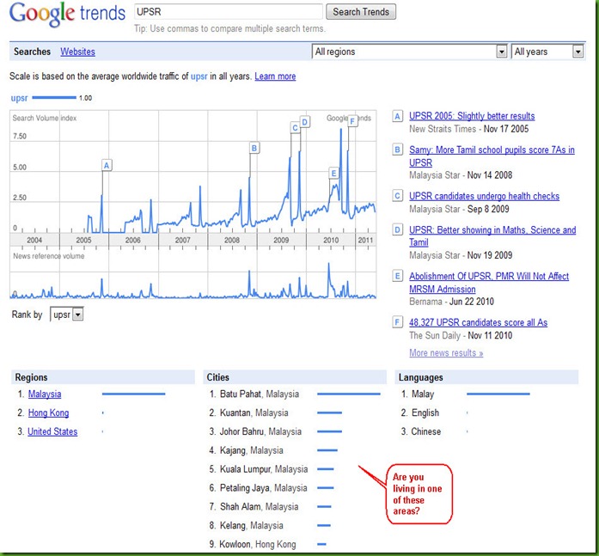
Task: Open the United States region link
Action: tap(52, 431)
